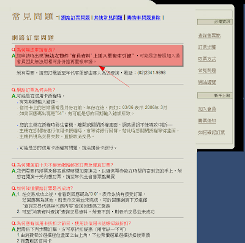Image resolution: width=245 pixels, height=243 pixels.
Task: Go to 查詢售票點 in sidebar
Action: pyautogui.click(x=209, y=36)
